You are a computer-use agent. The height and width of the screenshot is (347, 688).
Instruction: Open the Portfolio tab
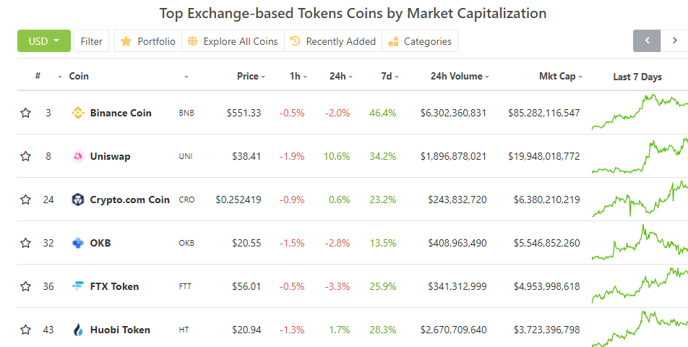click(148, 41)
